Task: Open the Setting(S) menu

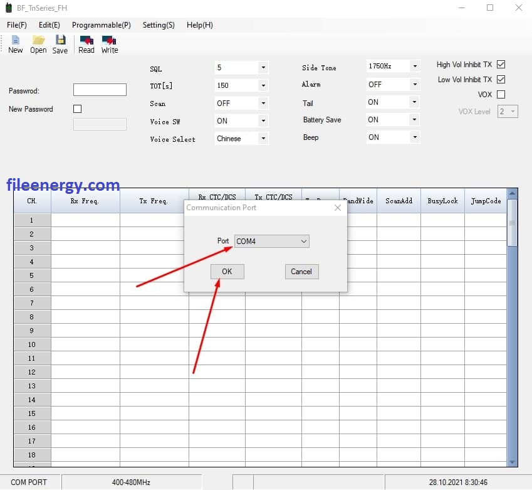Action: [159, 25]
